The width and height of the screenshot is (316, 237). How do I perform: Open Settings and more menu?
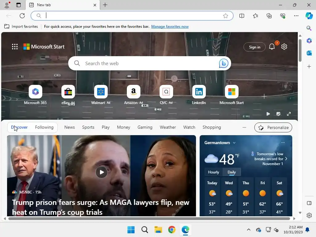point(296,16)
